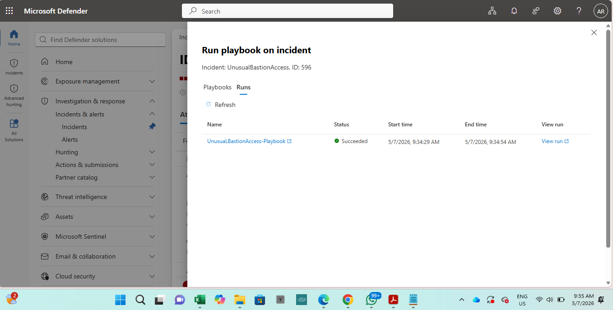Select the Runs tab
Image resolution: width=613 pixels, height=310 pixels.
[x=243, y=87]
